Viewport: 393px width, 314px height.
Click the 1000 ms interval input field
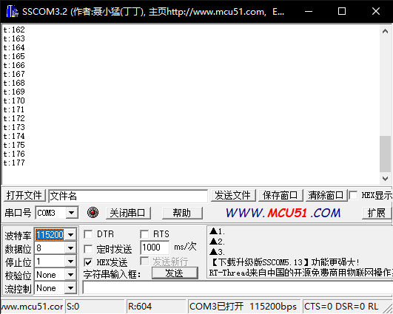tap(155, 248)
